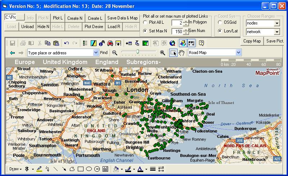This screenshot has height=176, width=288.
Task: Select the Plot All L radio button
Action: pyautogui.click(x=145, y=22)
